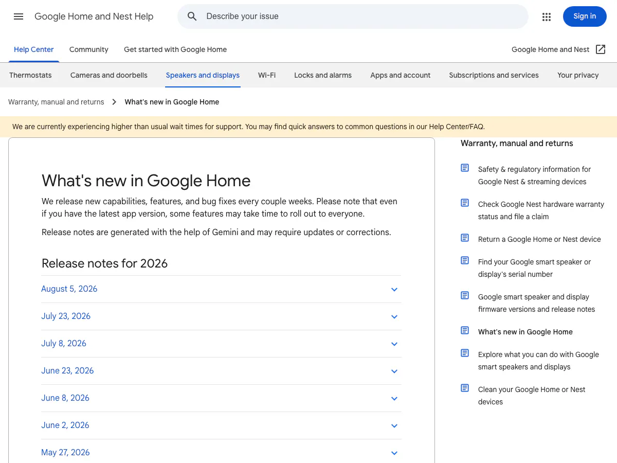This screenshot has width=617, height=463.
Task: Open firmware versions and release notes link
Action: point(536,303)
